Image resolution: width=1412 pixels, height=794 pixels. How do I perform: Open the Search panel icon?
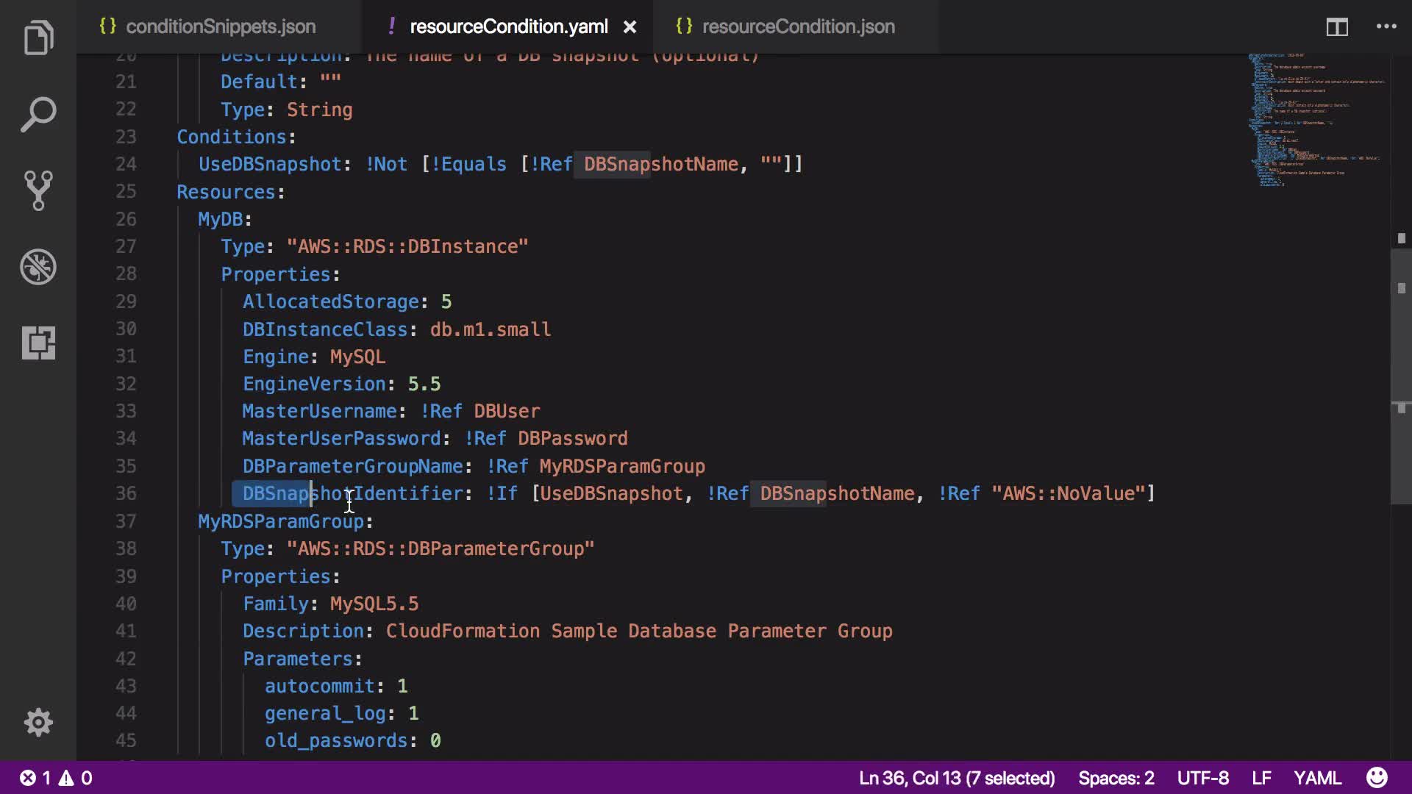38,115
